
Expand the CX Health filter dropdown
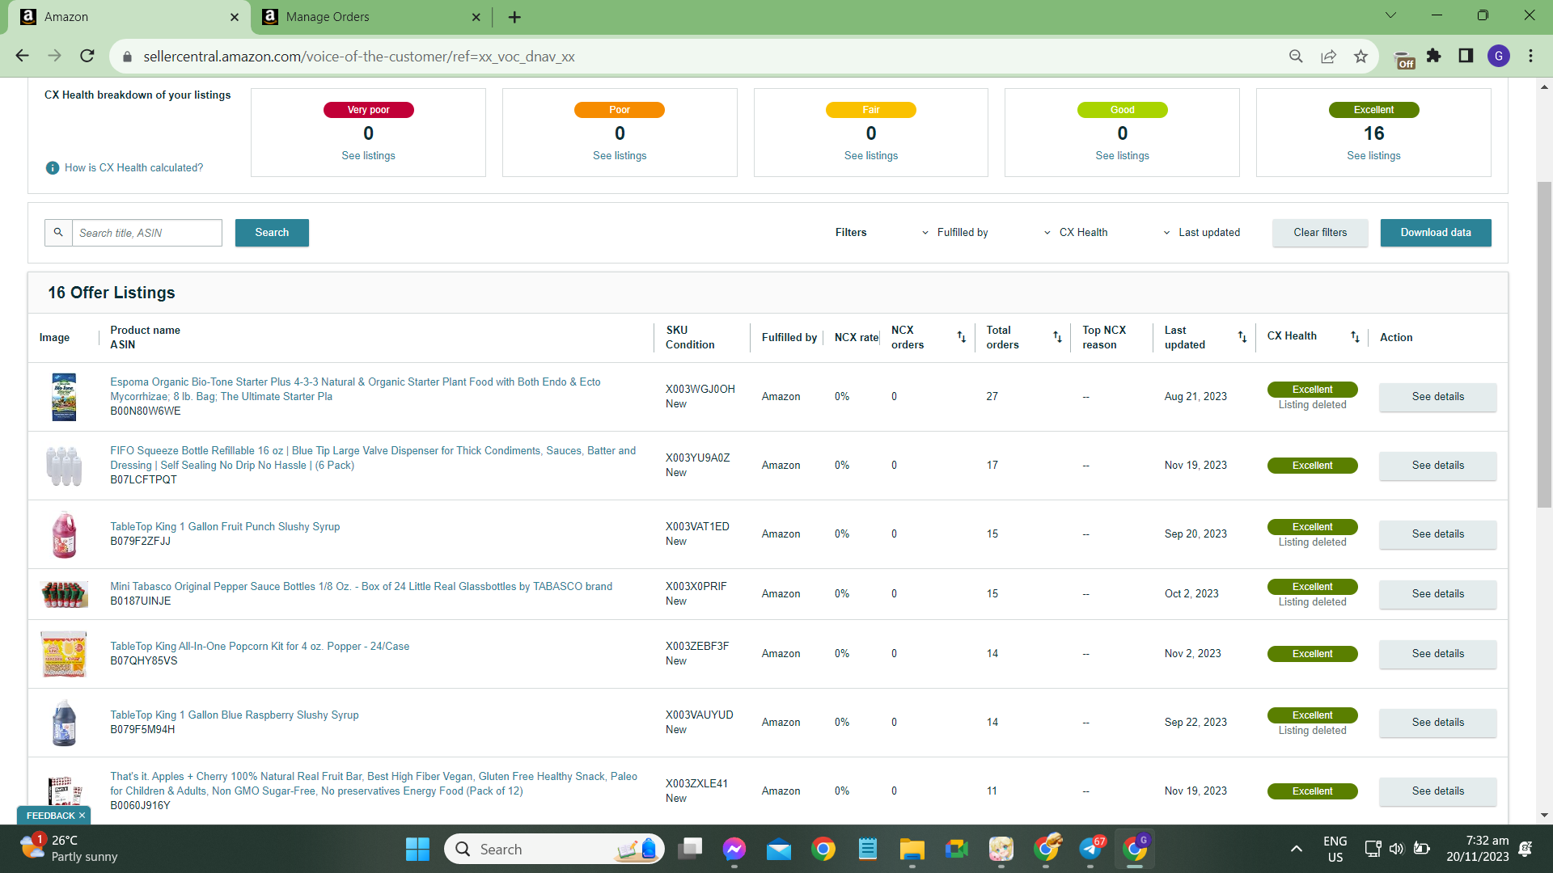point(1075,233)
